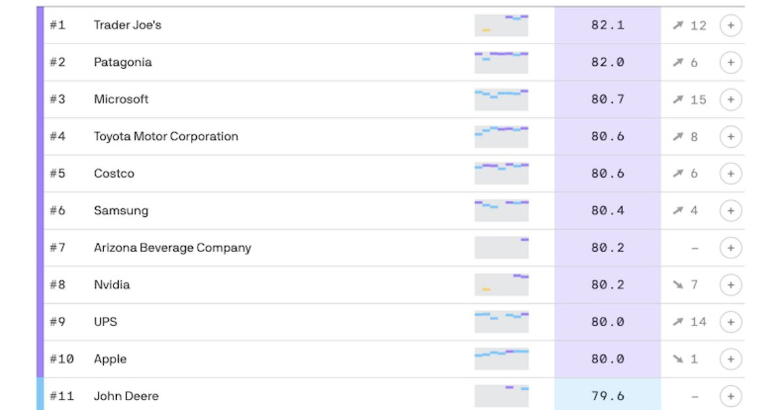The image size is (782, 410).
Task: Select the Trader Joe's company name
Action: [128, 25]
